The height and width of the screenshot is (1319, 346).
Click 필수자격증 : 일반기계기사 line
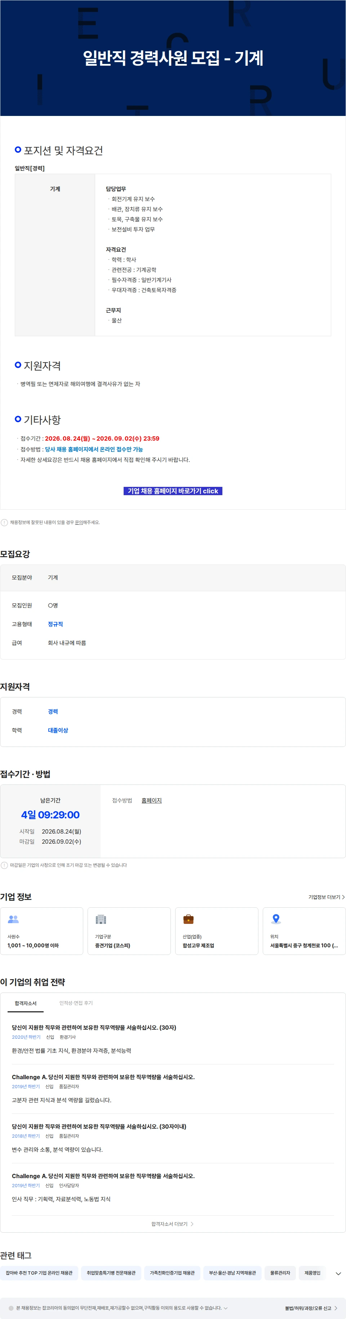tap(142, 280)
